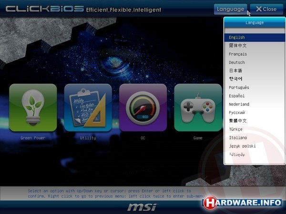Click the Game label text
This screenshot has width=286, height=214.
pyautogui.click(x=198, y=138)
